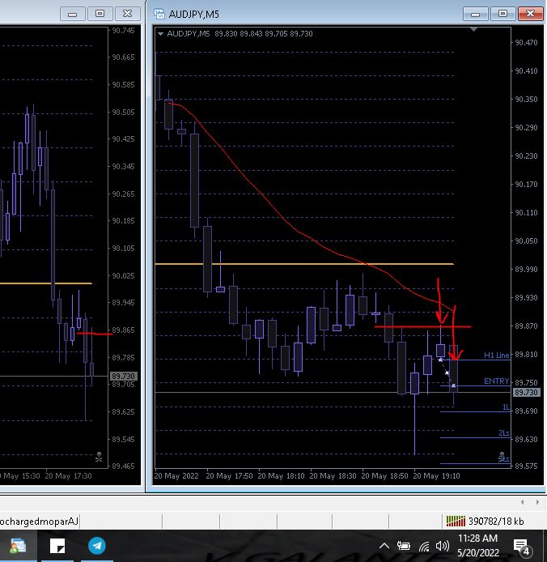Open the Wi-Fi network tray icon
Viewport: 547px width, 562px height.
(x=424, y=547)
